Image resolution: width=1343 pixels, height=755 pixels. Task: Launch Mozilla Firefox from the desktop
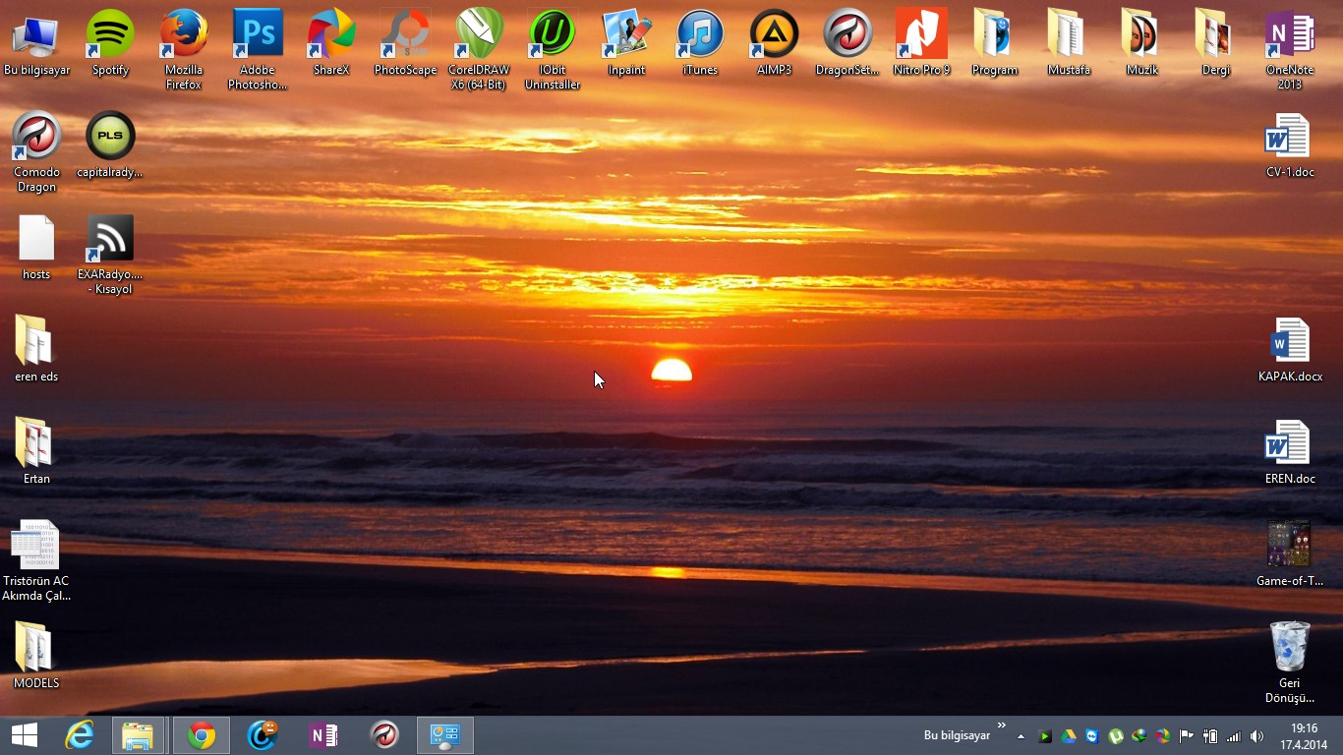(x=184, y=49)
